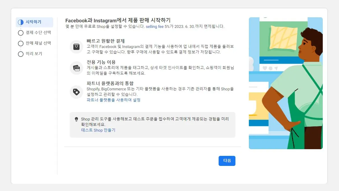Click the tag icon beside 파트너 플랫폼과의 통합
This screenshot has height=191, width=339.
coord(76,92)
